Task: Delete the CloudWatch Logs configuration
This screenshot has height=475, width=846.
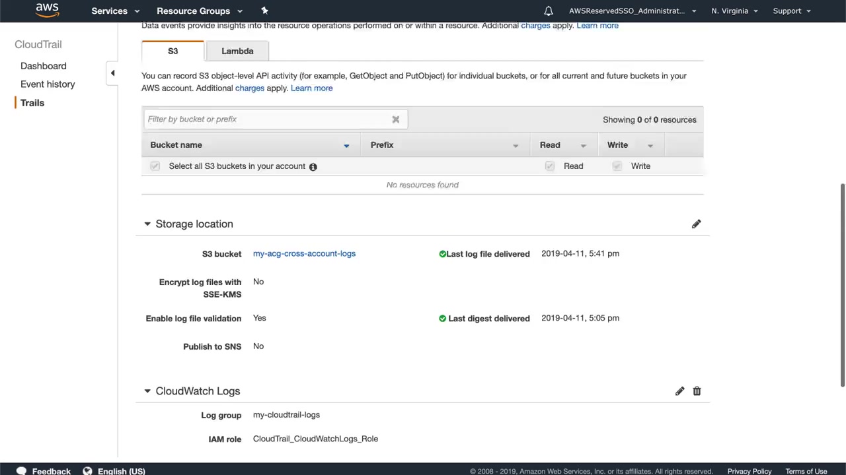Action: click(697, 391)
